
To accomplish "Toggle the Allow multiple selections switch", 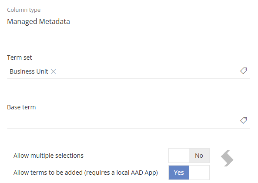I will click(189, 156).
